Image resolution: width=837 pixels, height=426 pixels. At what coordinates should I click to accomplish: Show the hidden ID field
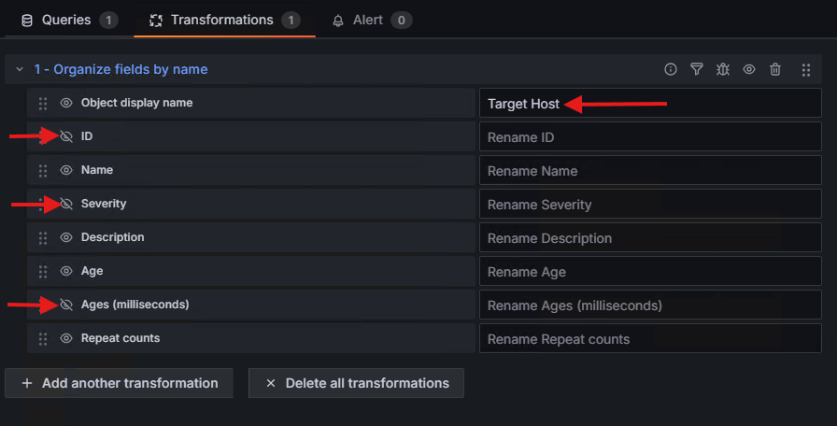coord(66,137)
